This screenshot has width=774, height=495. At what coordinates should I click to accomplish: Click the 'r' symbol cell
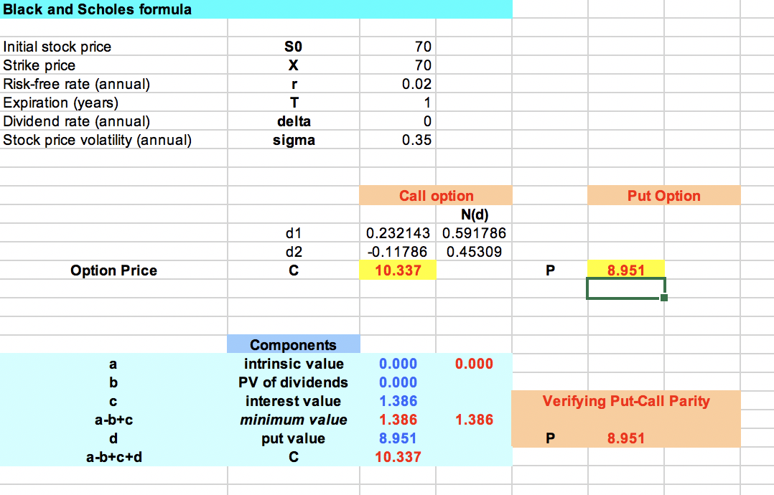294,85
